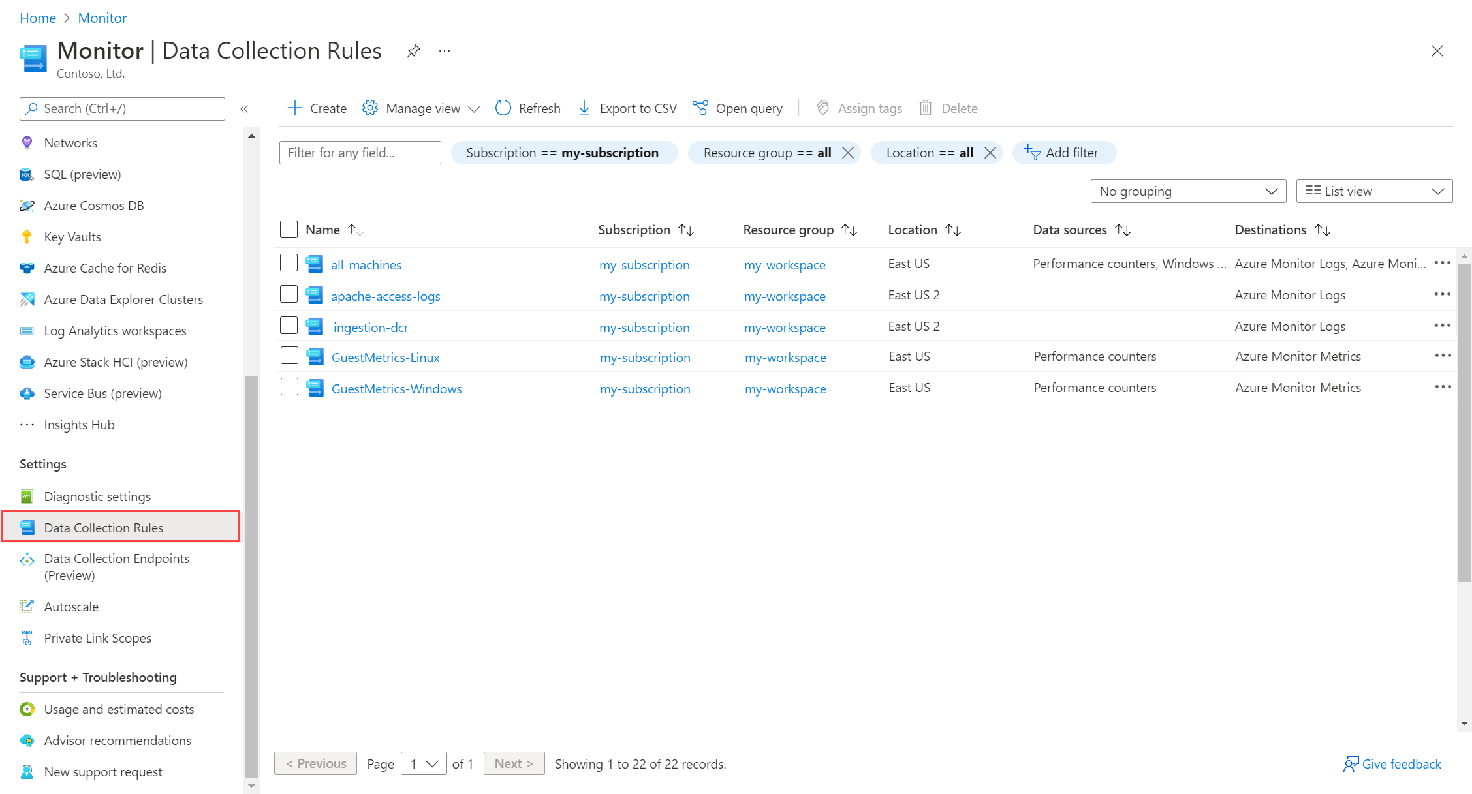Select Diagnostic settings in the sidebar
1472x794 pixels.
coord(97,496)
